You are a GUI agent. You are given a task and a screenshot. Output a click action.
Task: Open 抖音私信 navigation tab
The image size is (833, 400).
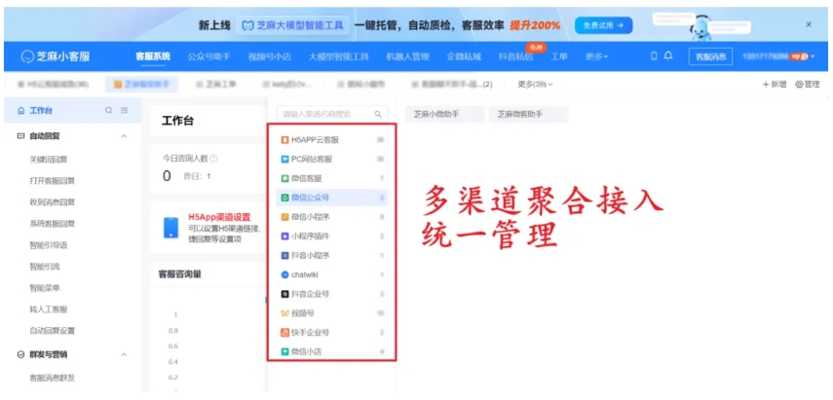click(x=515, y=56)
